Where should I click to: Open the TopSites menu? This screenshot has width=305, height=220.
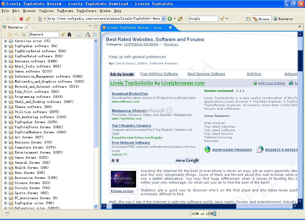(46, 11)
